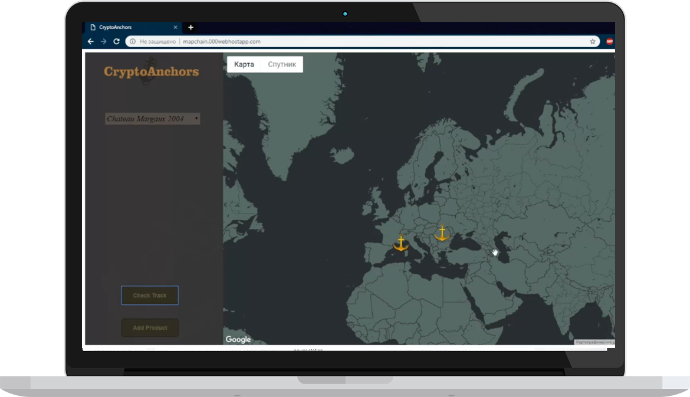Open site info icon in address bar
The image size is (690, 397).
click(133, 41)
